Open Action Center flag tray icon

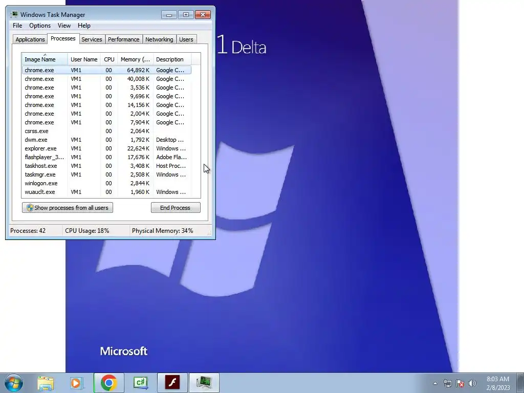click(460, 383)
